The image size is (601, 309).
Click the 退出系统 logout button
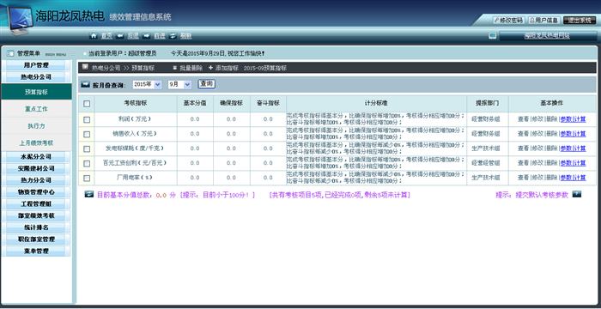(x=580, y=21)
